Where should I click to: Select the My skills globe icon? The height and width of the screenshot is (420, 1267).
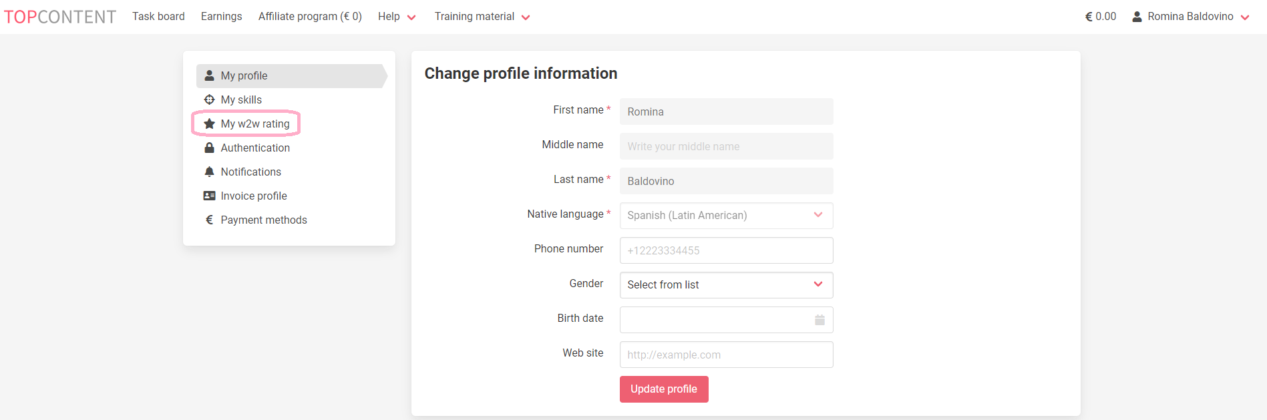click(x=208, y=99)
